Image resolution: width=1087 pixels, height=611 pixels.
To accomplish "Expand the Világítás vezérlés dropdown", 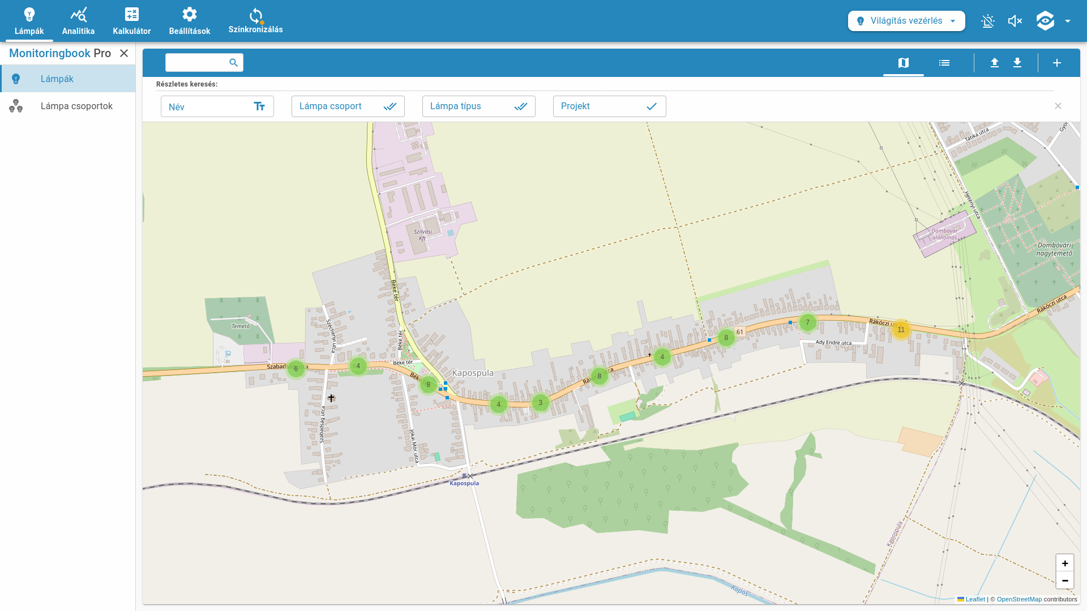I will click(906, 21).
